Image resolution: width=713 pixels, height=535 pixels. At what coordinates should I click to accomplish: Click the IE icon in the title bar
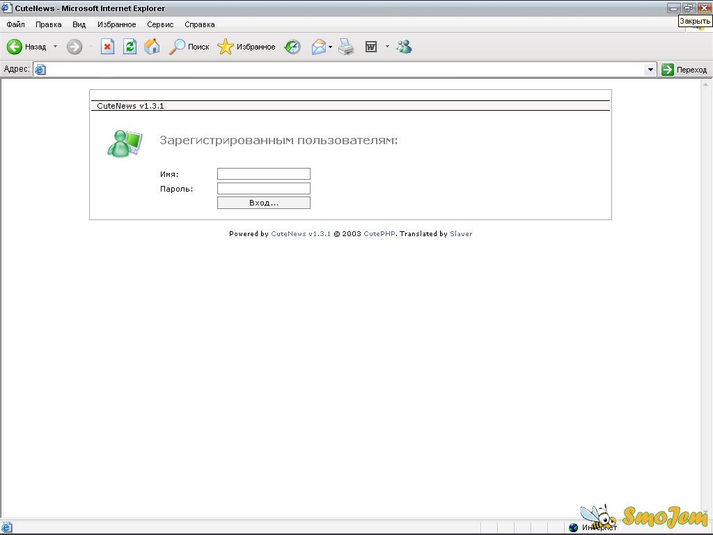coord(6,8)
